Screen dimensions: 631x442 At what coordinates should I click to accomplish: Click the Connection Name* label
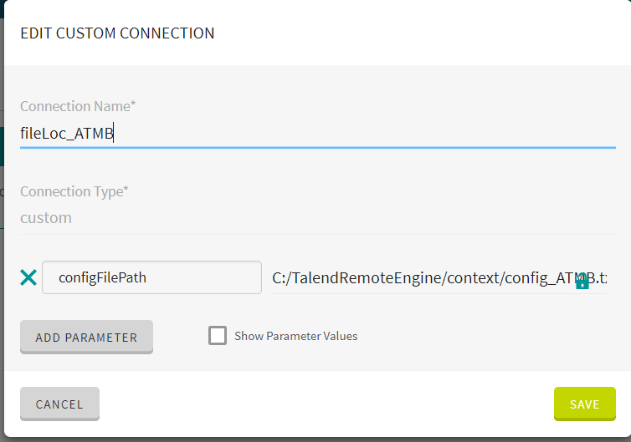tap(78, 106)
